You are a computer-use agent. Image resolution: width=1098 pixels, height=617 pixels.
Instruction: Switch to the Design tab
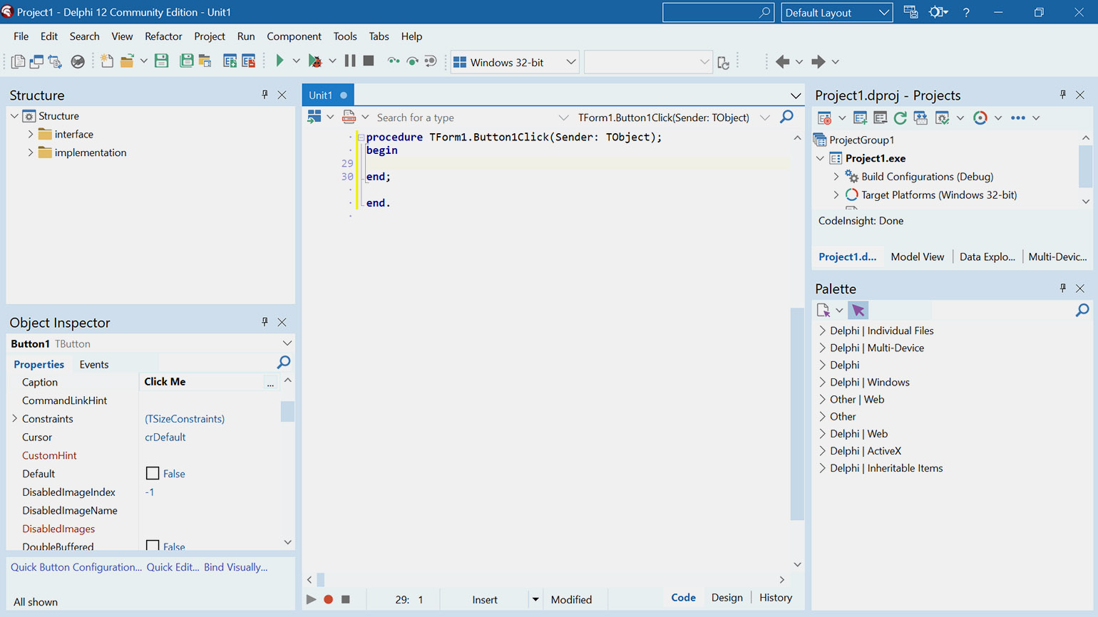(x=727, y=598)
